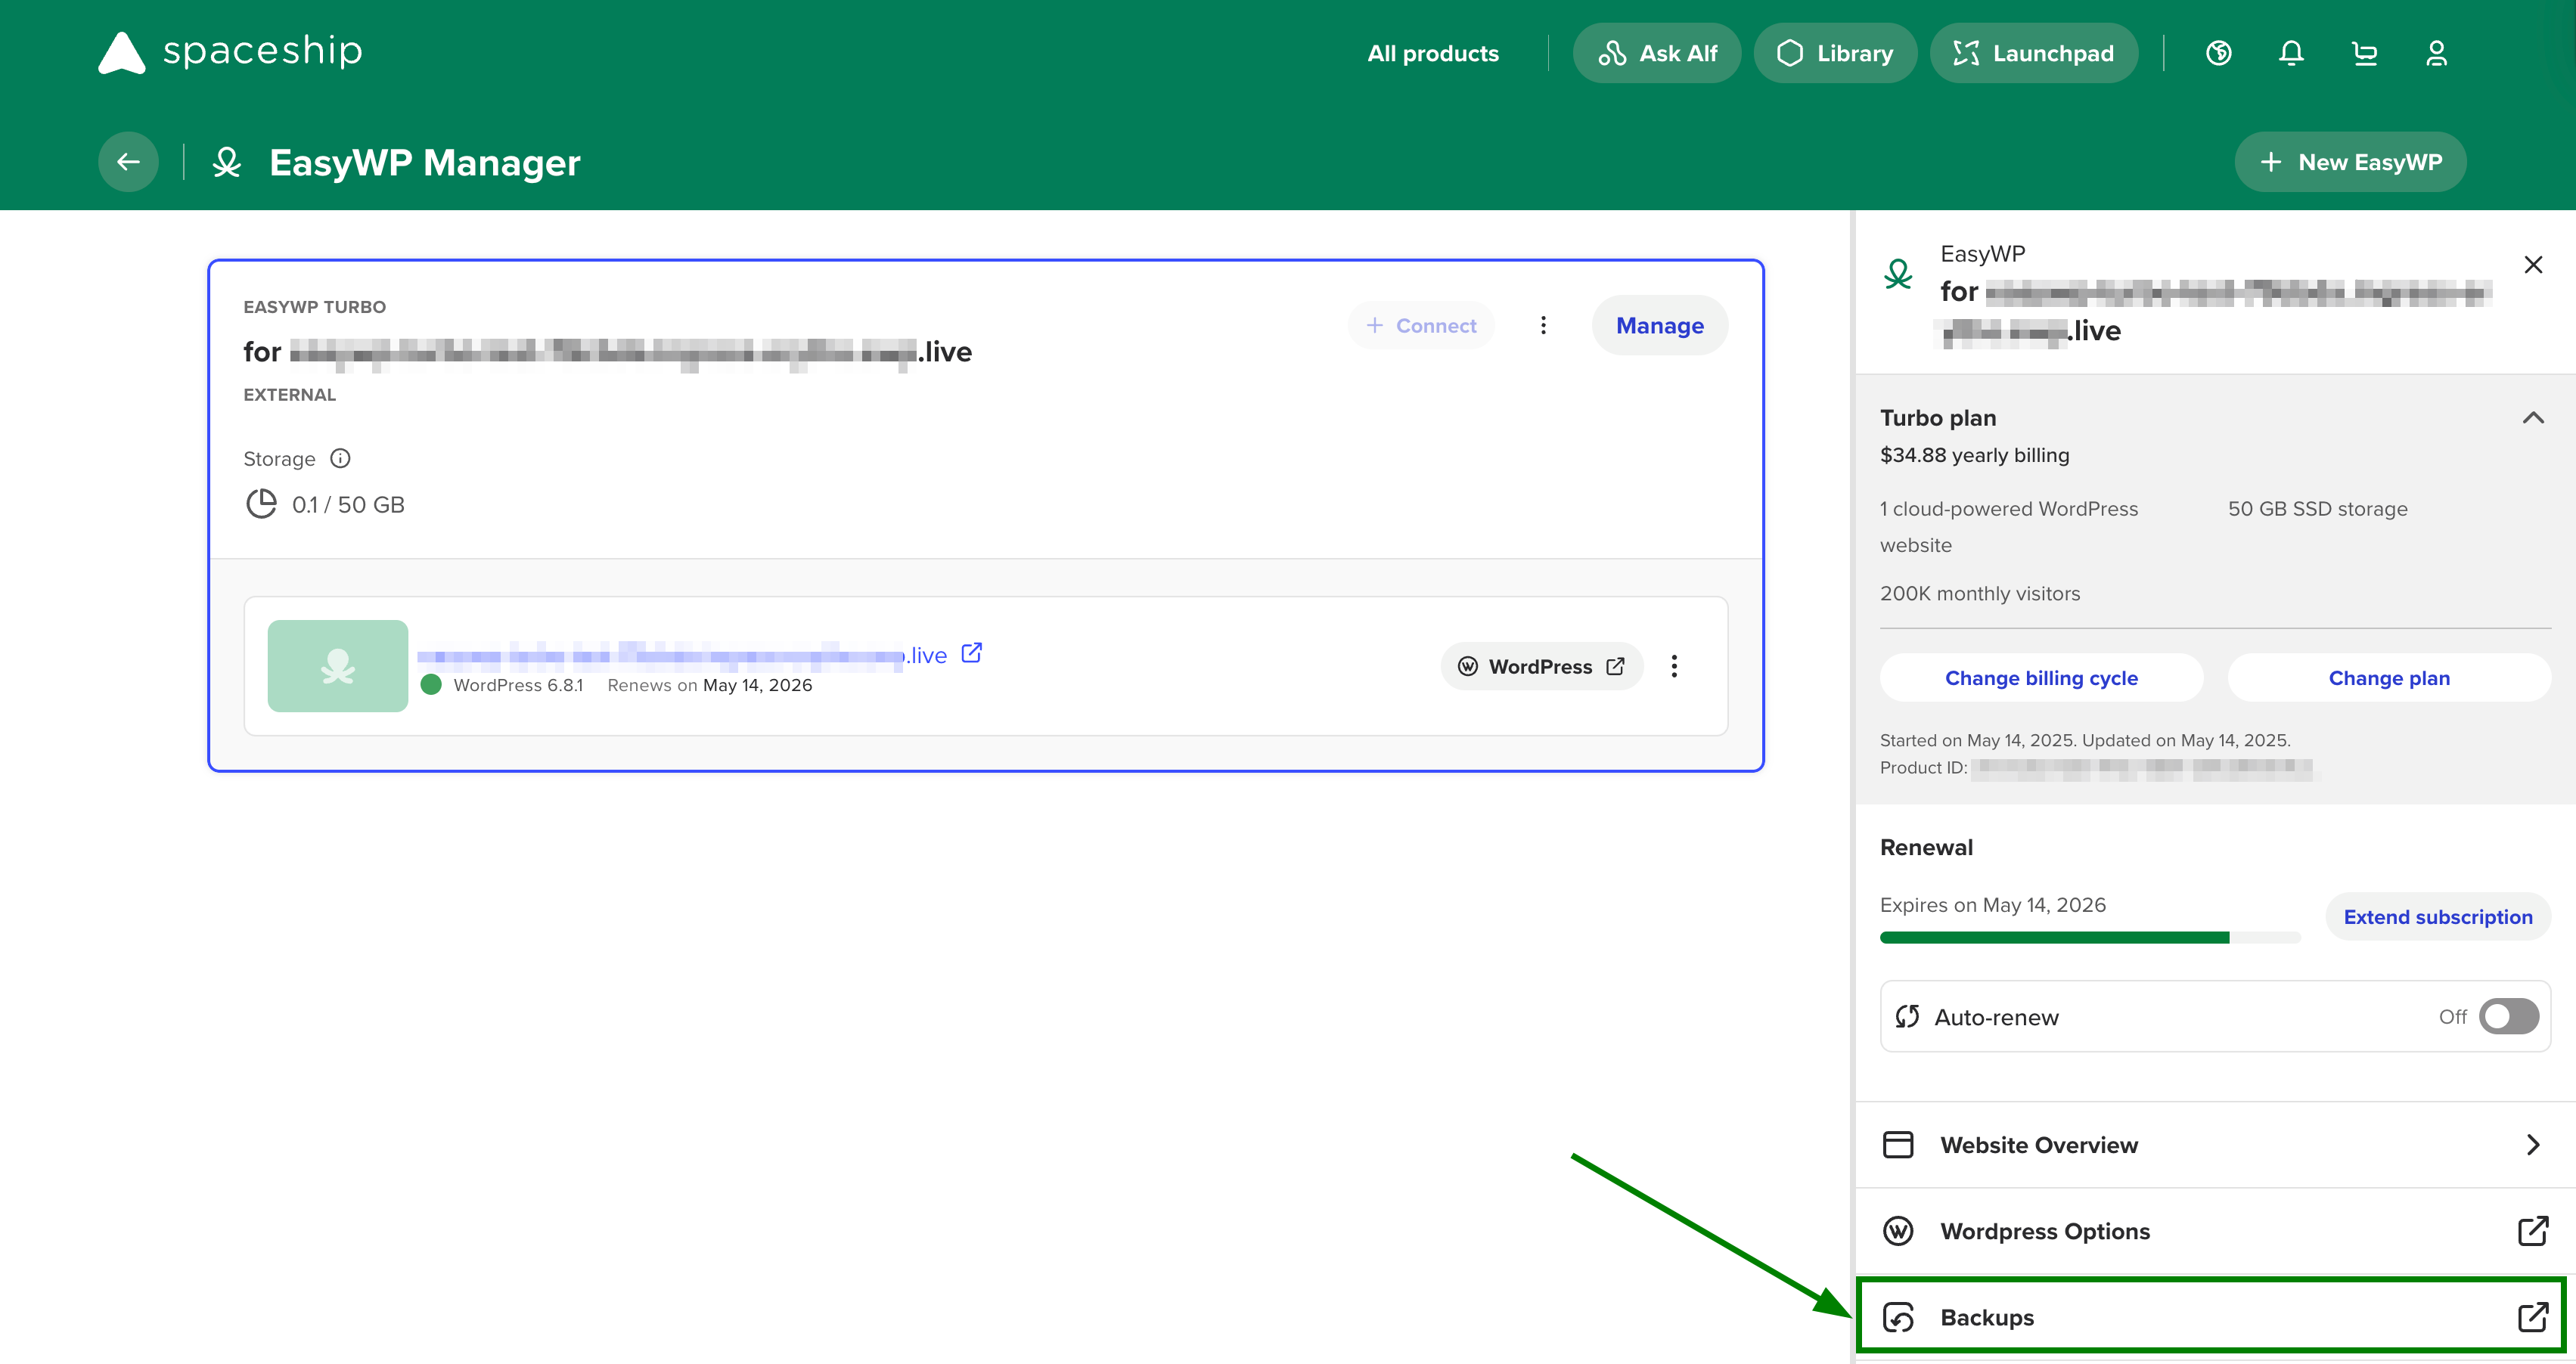
Task: Click the Storage info icon
Action: (x=340, y=458)
